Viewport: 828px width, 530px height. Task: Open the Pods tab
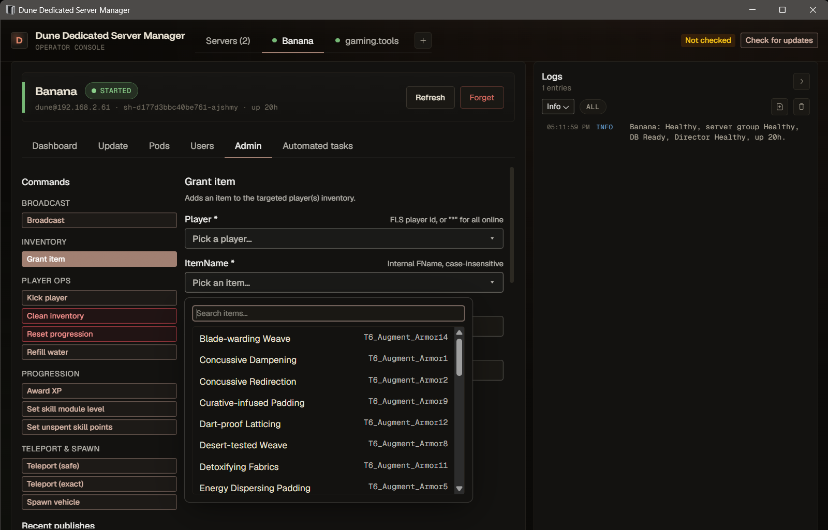pos(159,146)
